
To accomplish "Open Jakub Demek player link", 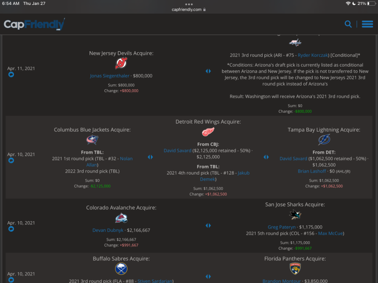I will point(225,176).
